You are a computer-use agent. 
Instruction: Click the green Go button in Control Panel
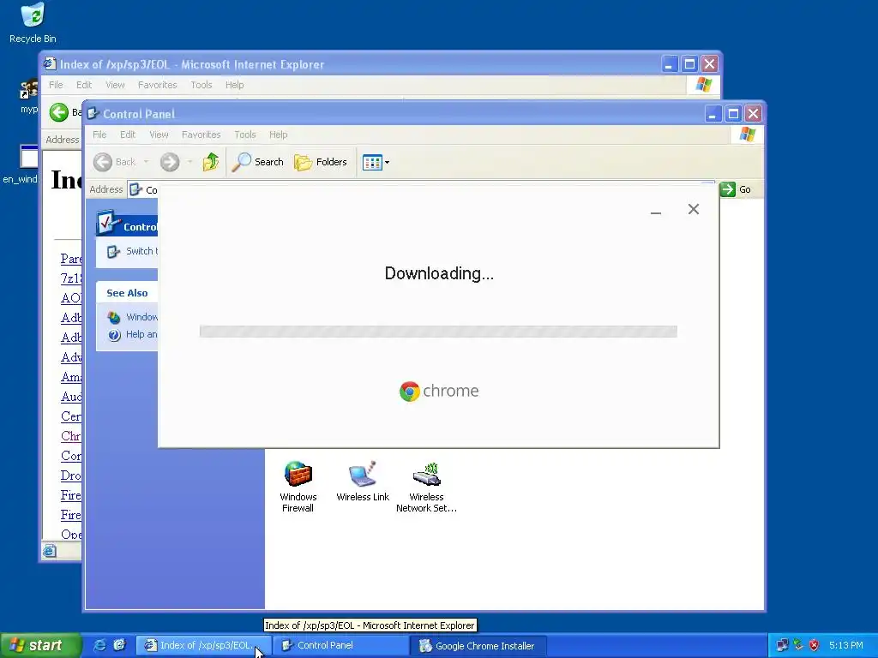pyautogui.click(x=735, y=189)
